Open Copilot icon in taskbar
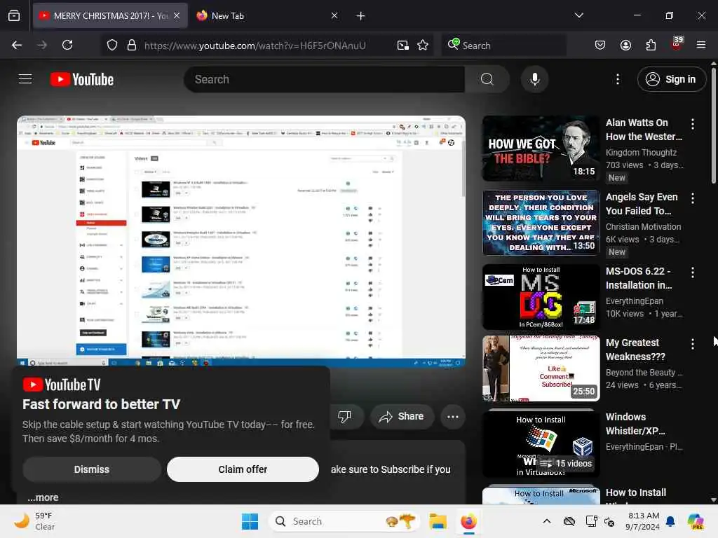 click(x=696, y=521)
